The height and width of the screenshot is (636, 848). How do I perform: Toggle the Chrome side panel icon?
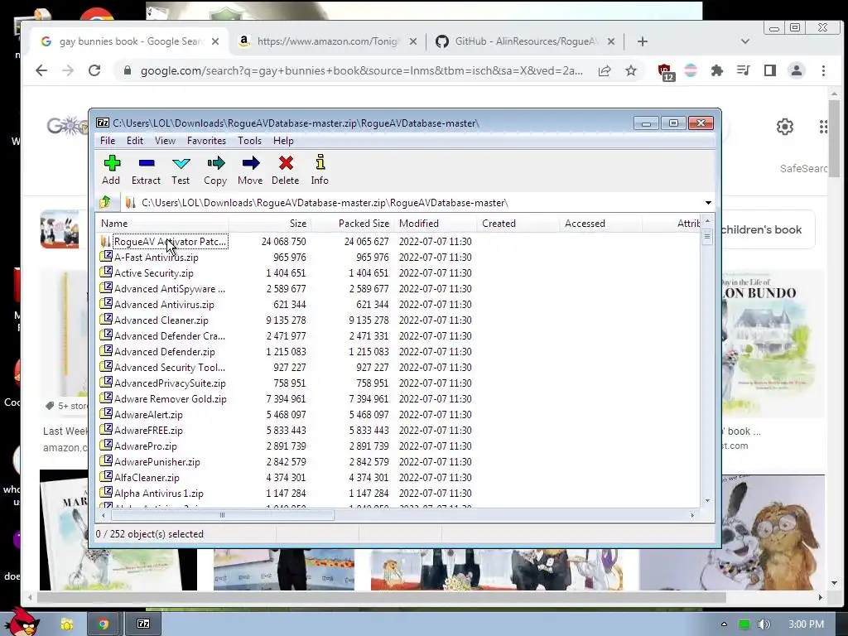pos(769,71)
